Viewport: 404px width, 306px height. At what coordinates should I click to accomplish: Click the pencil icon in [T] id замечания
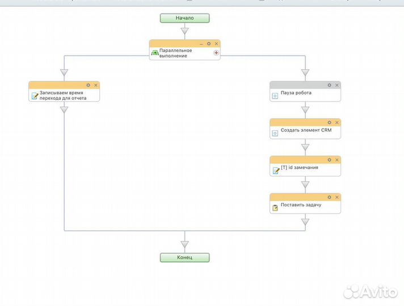[x=275, y=171]
